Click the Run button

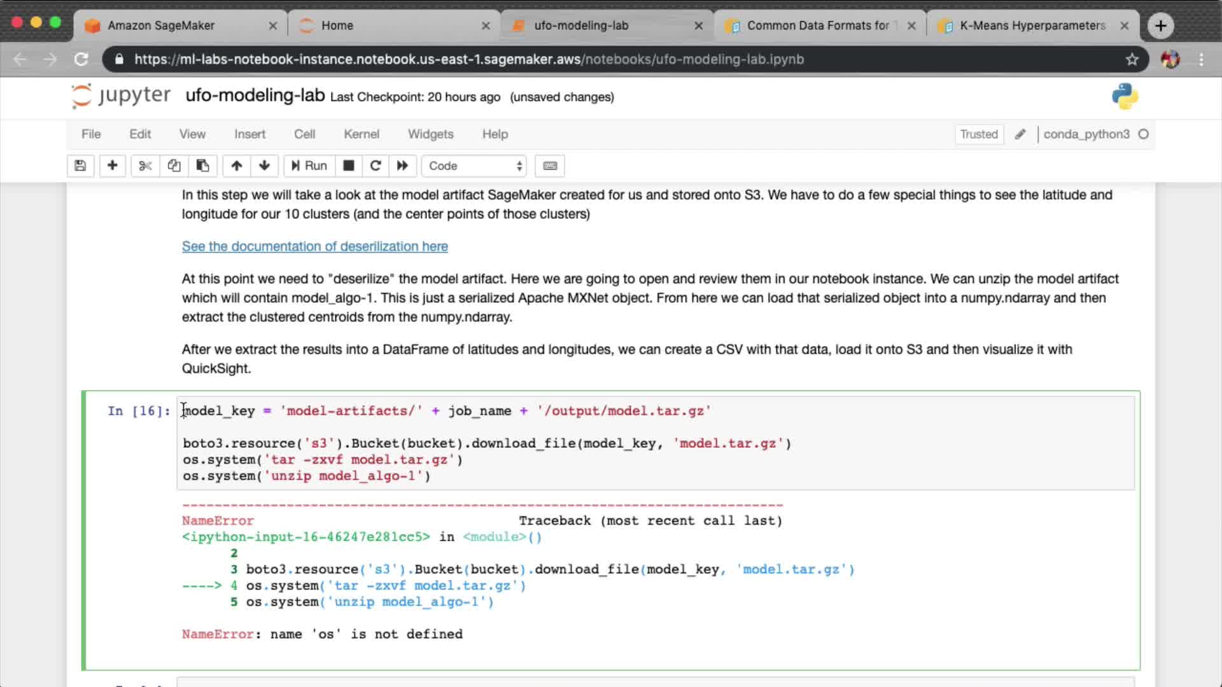(309, 166)
